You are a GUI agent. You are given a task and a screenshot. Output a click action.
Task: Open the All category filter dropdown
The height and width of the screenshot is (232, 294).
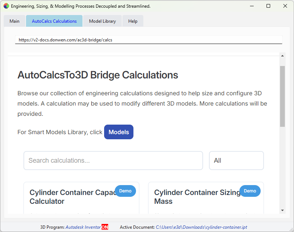point(236,161)
